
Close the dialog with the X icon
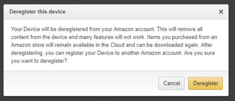pos(221,11)
